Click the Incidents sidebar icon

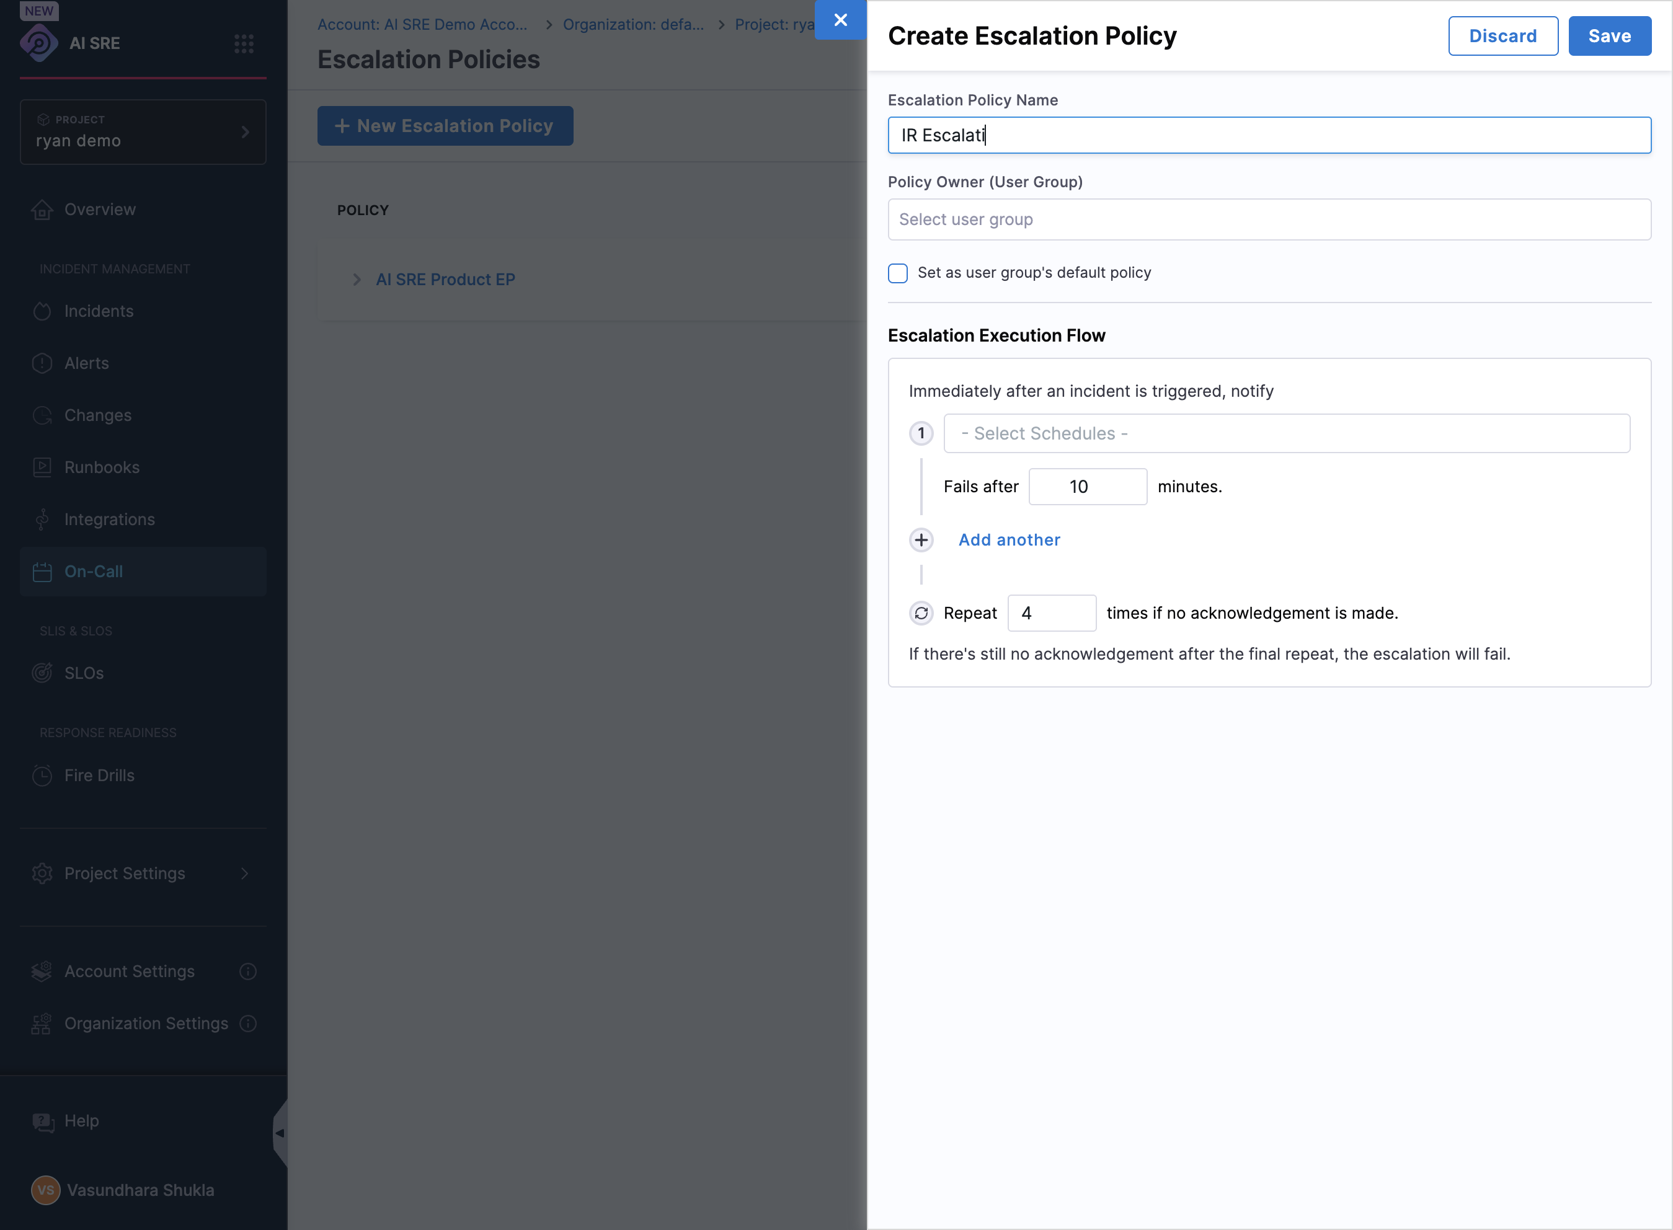pyautogui.click(x=42, y=311)
